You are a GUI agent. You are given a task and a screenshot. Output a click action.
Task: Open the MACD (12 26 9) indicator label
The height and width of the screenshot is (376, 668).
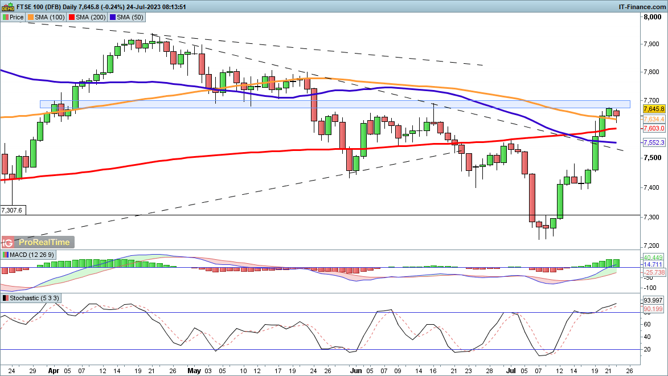coord(28,255)
